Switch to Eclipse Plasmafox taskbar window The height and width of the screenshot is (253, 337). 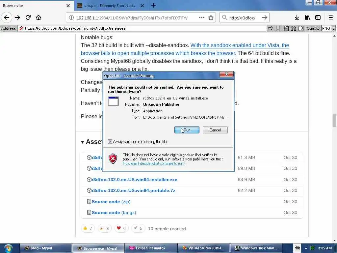click(151, 248)
